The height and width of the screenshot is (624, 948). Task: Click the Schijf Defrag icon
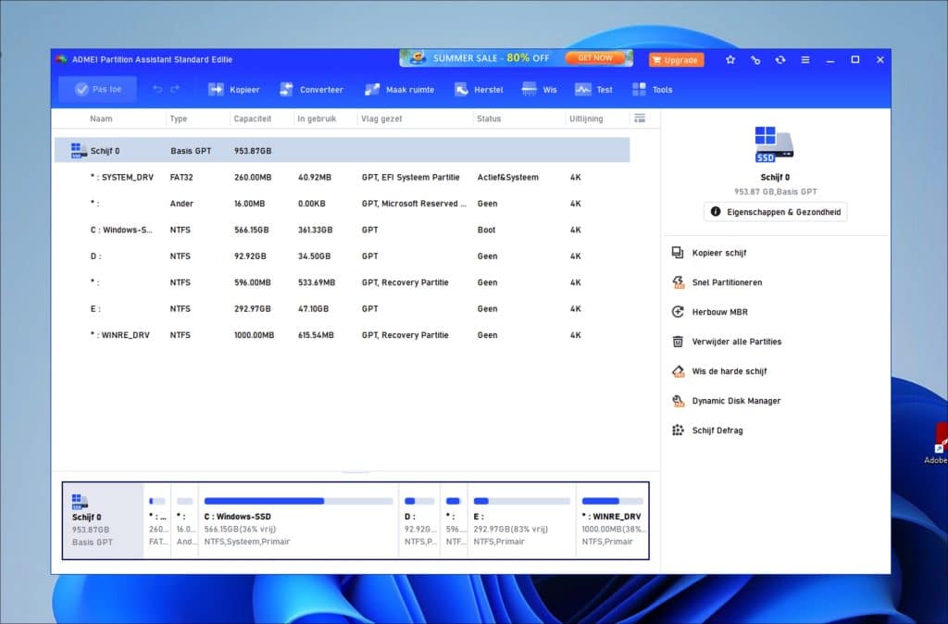click(679, 431)
